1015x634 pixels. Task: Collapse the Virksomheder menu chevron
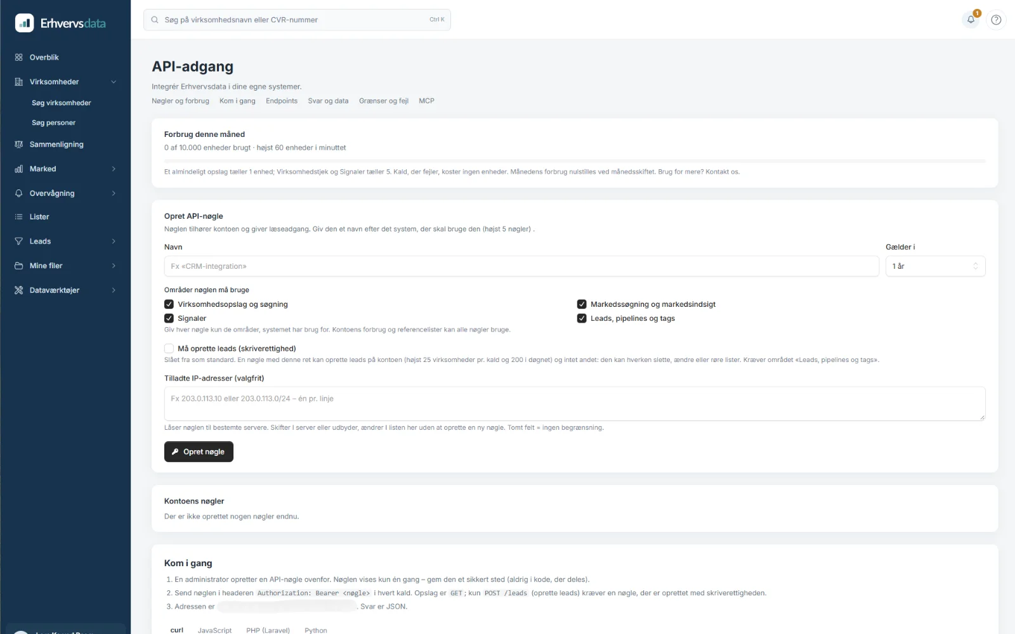point(114,82)
